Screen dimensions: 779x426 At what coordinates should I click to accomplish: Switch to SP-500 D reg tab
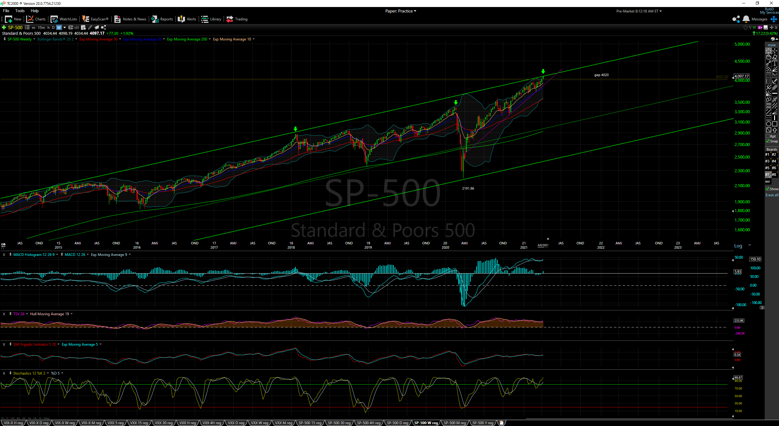[x=397, y=423]
